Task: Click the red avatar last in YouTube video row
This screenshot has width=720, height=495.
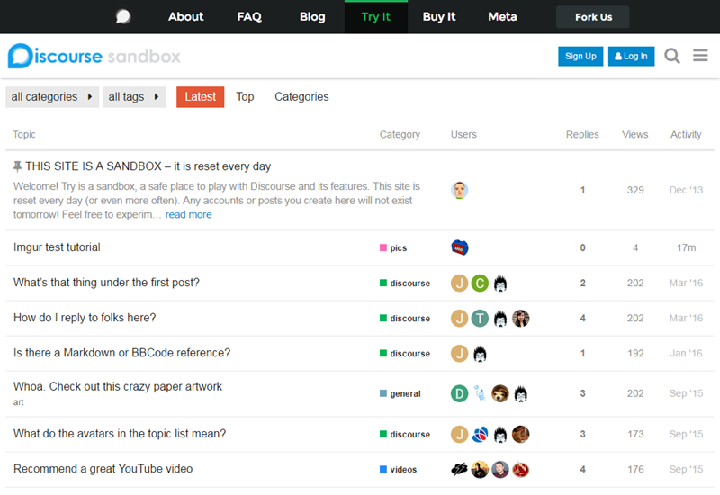Action: (x=521, y=469)
